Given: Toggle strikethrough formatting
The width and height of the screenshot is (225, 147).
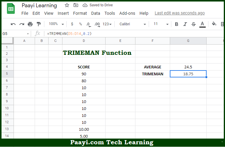Looking at the screenshot, I should [194, 24].
